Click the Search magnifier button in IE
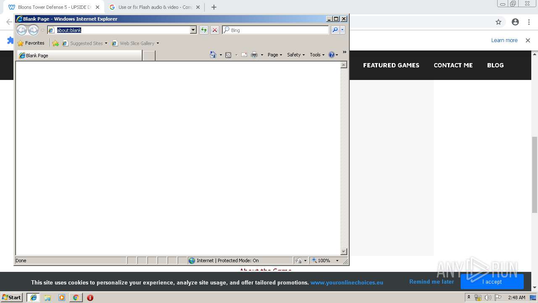538x303 pixels. tap(335, 30)
